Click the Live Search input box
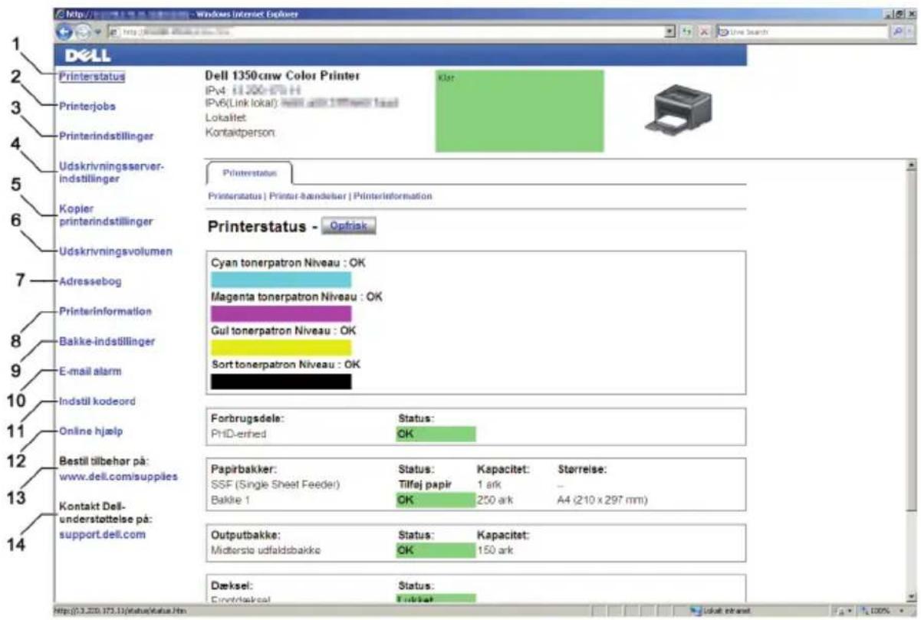The width and height of the screenshot is (921, 620). (x=802, y=33)
